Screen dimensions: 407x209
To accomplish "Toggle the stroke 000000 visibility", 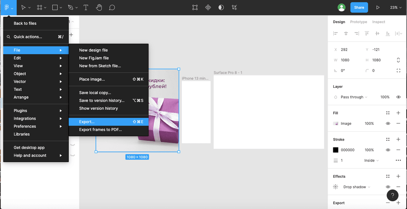I will (388, 150).
